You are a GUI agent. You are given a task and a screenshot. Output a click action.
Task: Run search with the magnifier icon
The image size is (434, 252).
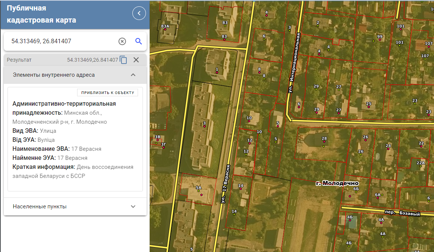click(138, 41)
